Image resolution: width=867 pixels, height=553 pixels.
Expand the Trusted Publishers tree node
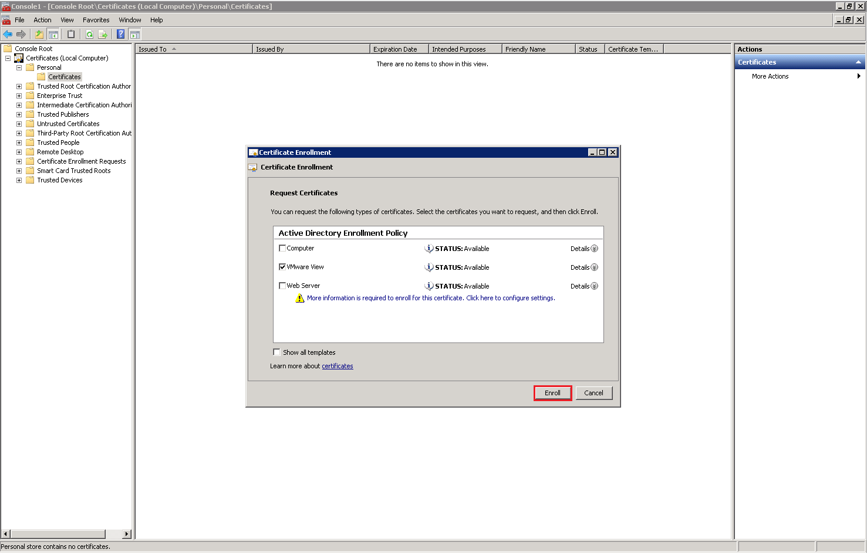[19, 114]
